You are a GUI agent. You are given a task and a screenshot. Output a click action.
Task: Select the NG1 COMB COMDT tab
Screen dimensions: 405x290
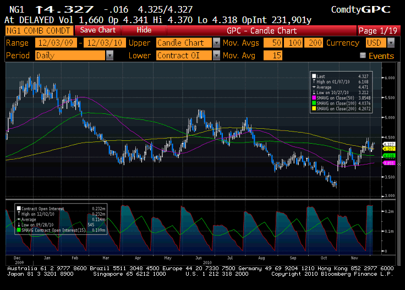tap(39, 30)
